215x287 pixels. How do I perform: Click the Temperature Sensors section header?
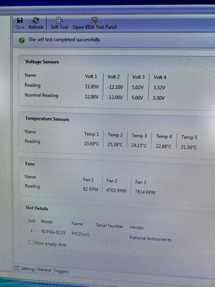click(x=47, y=119)
